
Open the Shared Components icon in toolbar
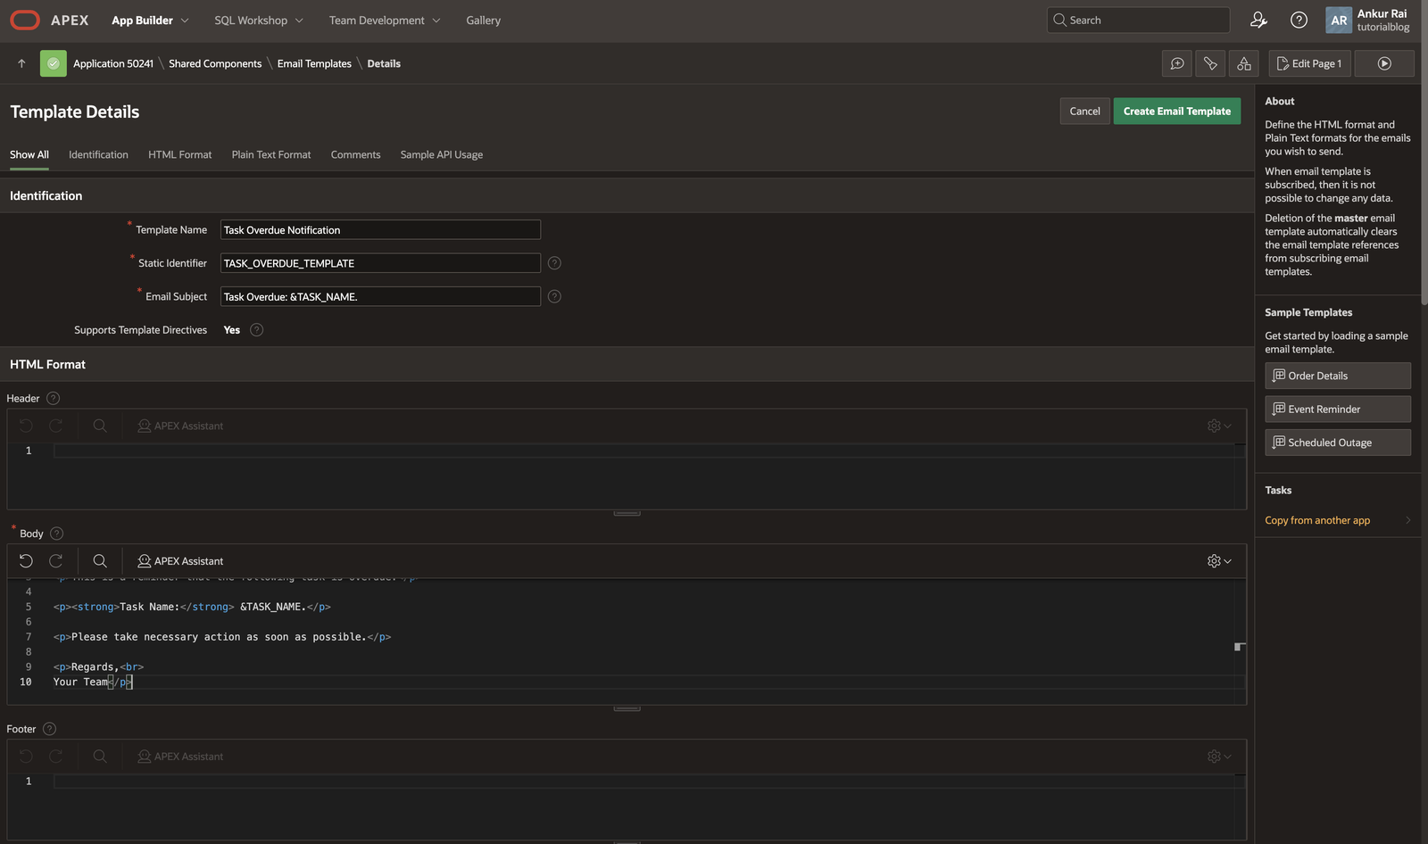click(1243, 63)
